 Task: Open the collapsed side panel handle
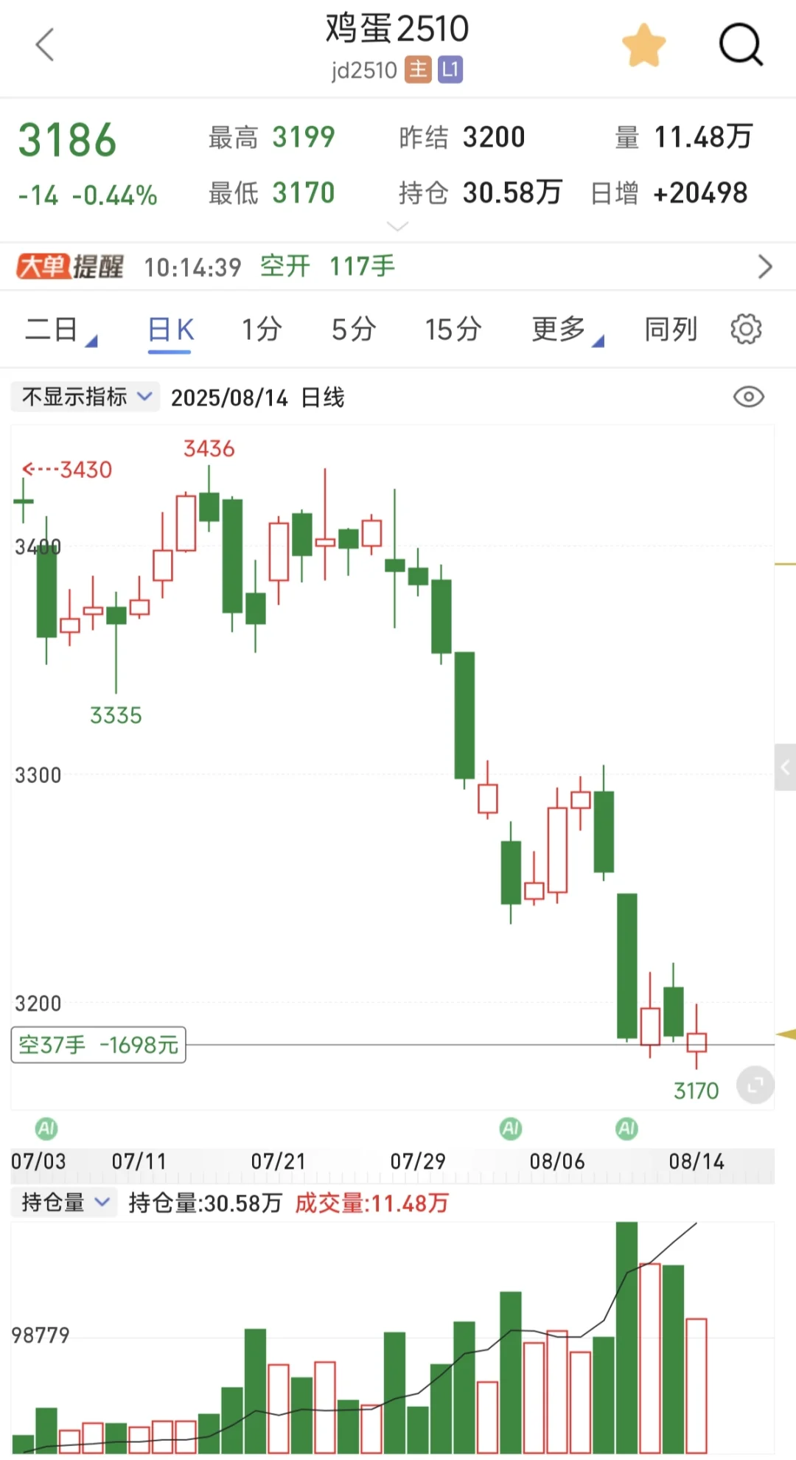(x=785, y=768)
